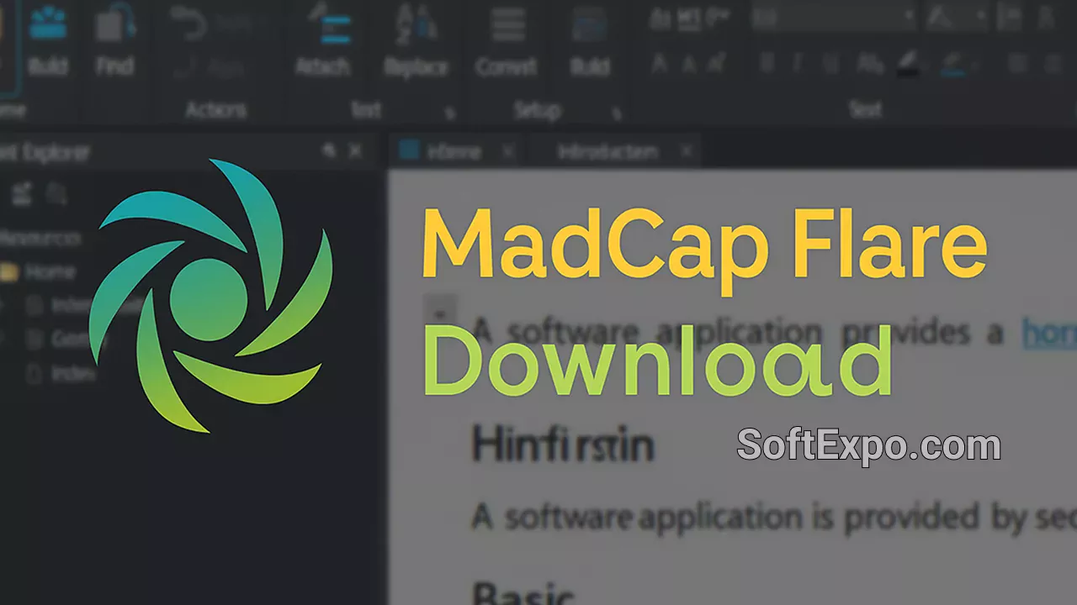
Task: Click the Attach icon in the ribbon
Action: click(324, 38)
